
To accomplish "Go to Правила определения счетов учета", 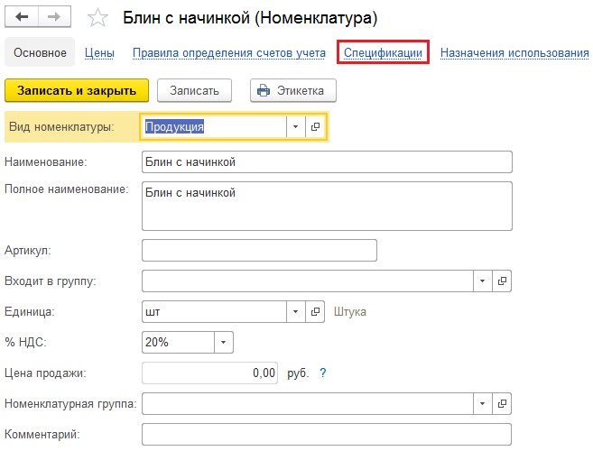I will [x=228, y=53].
